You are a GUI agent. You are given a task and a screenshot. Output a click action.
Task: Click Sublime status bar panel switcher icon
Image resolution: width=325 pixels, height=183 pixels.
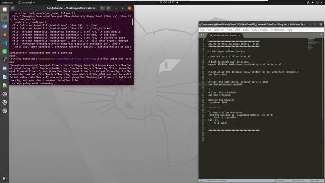coord(202,181)
